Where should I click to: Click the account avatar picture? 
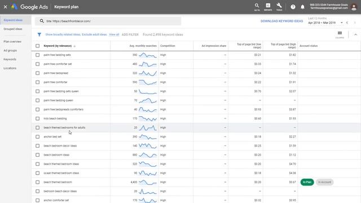point(354,7)
